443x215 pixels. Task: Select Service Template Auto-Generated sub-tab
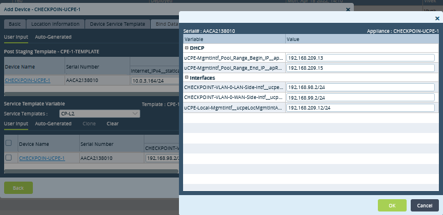click(x=53, y=124)
